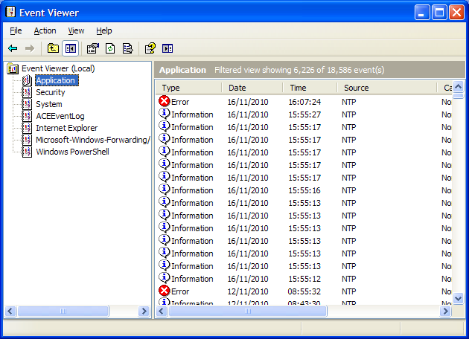Image resolution: width=469 pixels, height=339 pixels.
Task: Click the Microsoft-Windows-Forwarding log icon
Action: click(28, 140)
